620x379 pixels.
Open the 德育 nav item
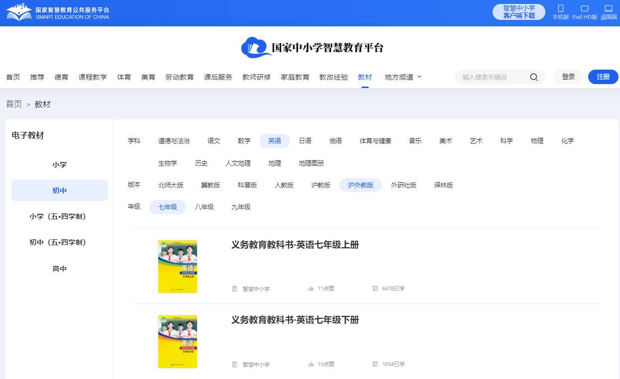[x=62, y=77]
